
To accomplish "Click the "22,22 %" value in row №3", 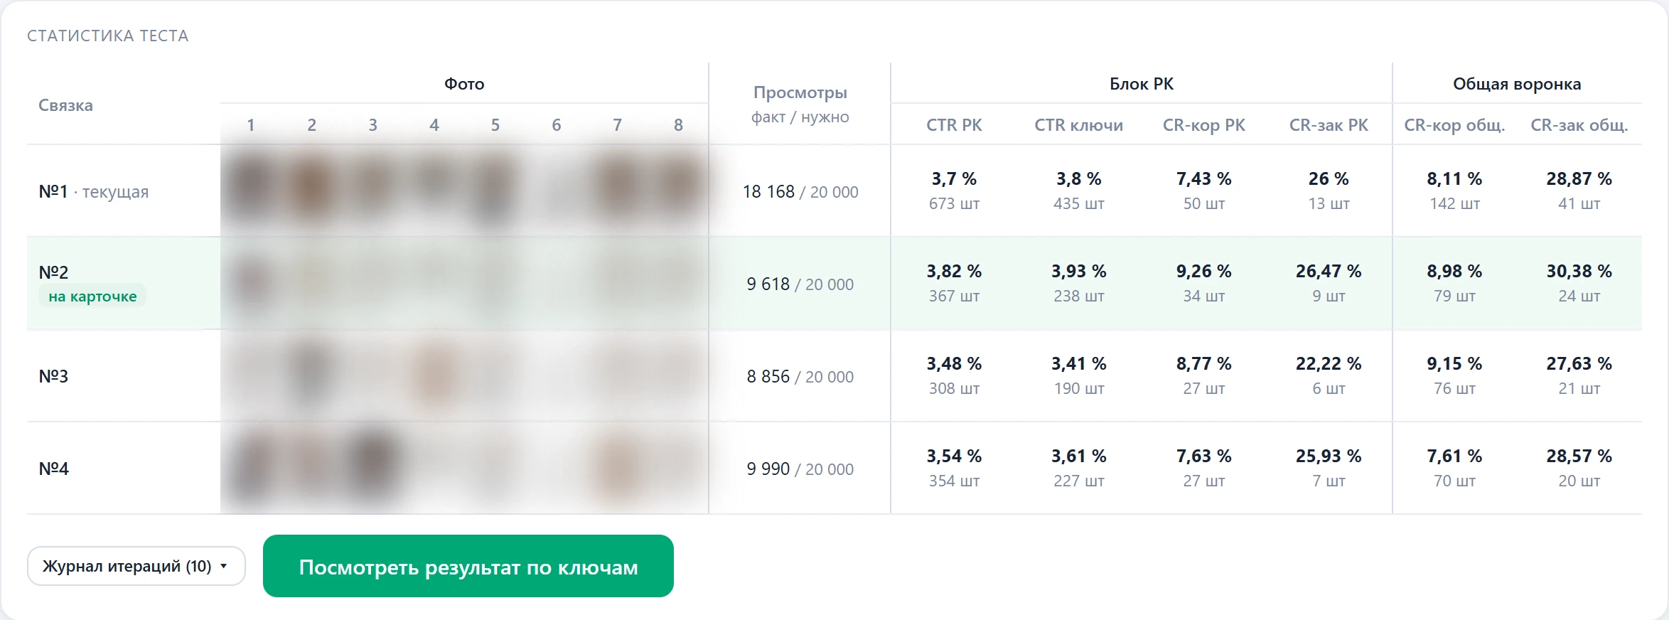I will [1329, 363].
